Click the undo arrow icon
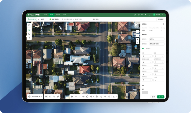 point(76,97)
